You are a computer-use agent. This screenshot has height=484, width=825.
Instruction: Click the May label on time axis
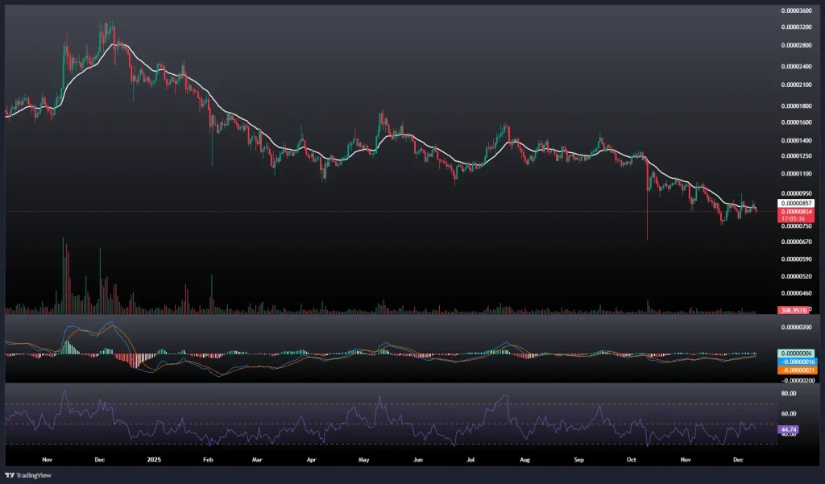click(x=363, y=460)
